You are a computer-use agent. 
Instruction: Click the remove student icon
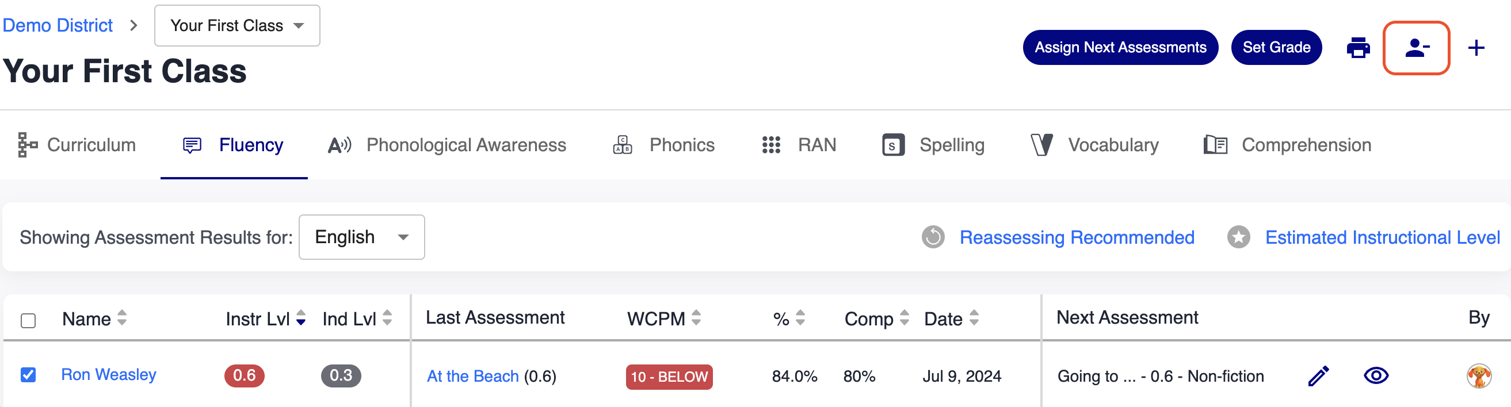[x=1415, y=48]
